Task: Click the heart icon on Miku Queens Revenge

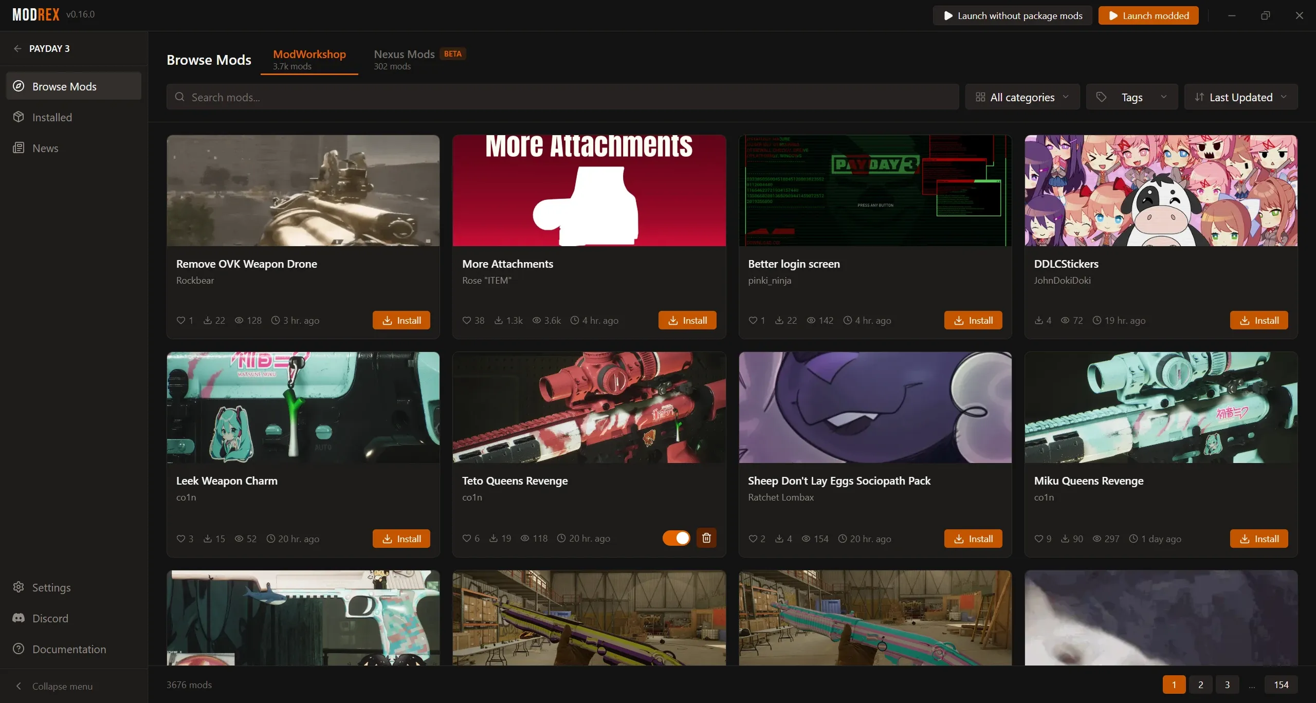Action: click(1038, 539)
